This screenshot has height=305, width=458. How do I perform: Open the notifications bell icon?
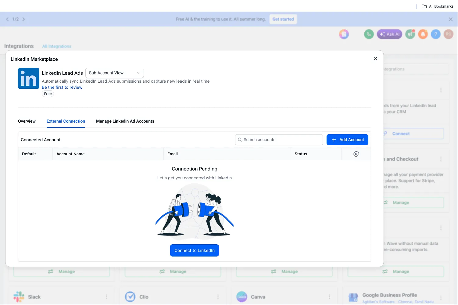point(423,34)
